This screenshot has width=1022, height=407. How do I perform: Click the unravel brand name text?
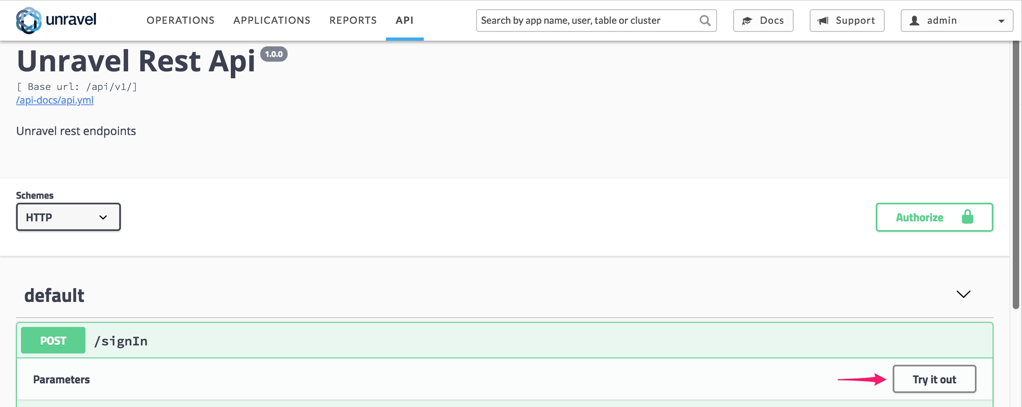pos(71,20)
